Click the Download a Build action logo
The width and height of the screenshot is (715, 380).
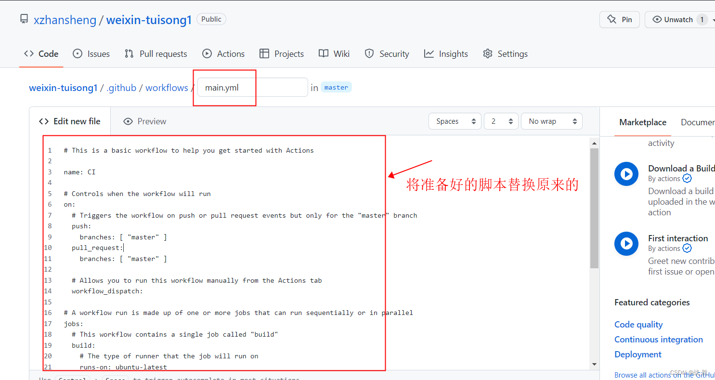(x=626, y=174)
